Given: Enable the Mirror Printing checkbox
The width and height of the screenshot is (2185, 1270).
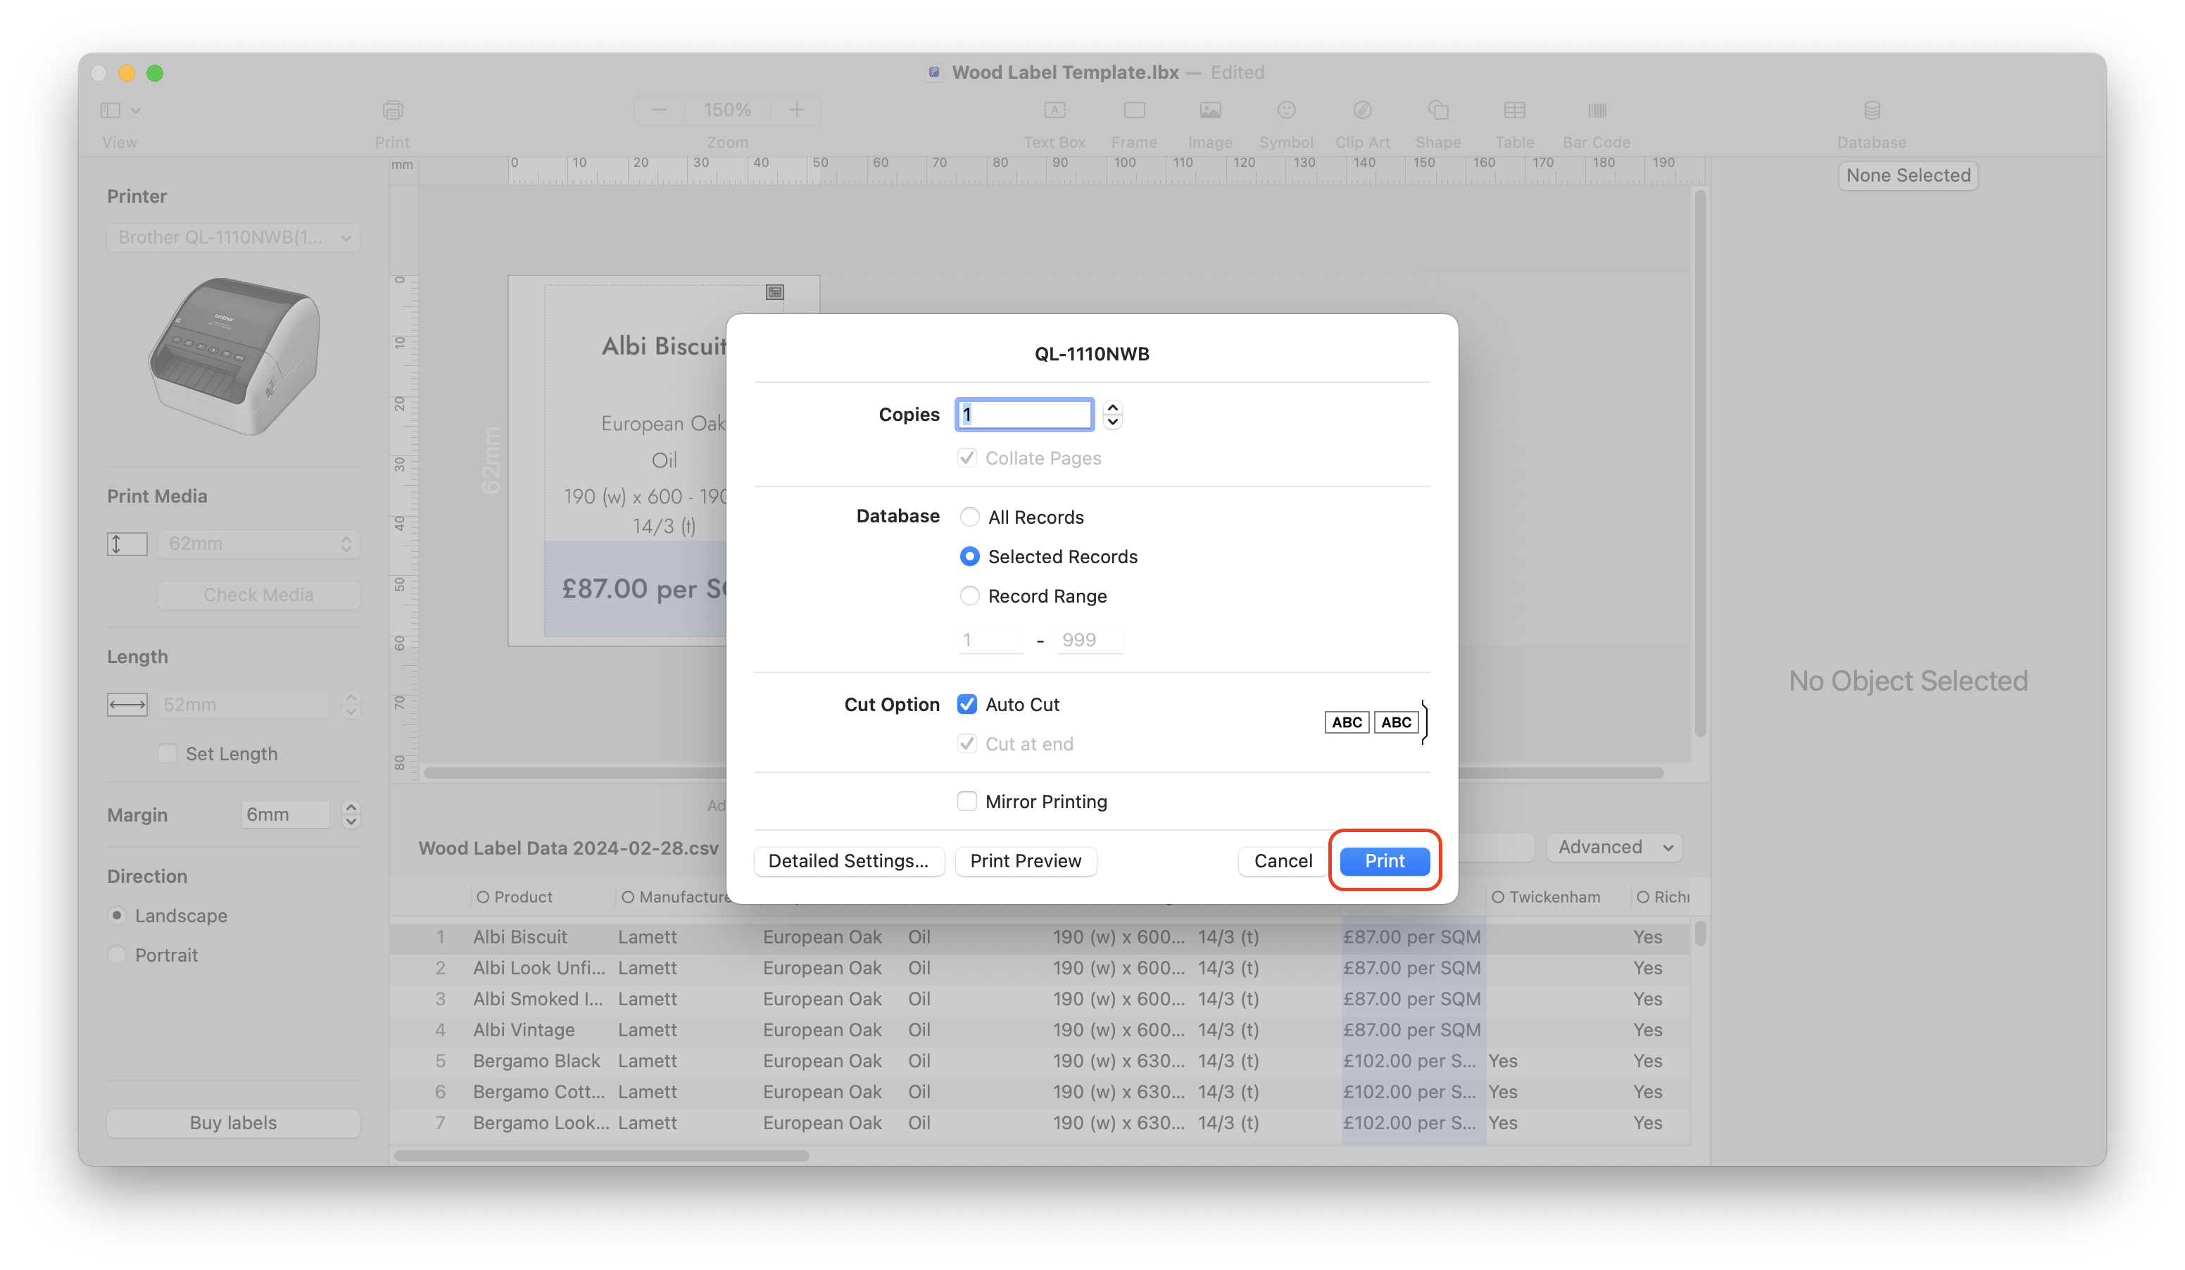Looking at the screenshot, I should coord(966,802).
